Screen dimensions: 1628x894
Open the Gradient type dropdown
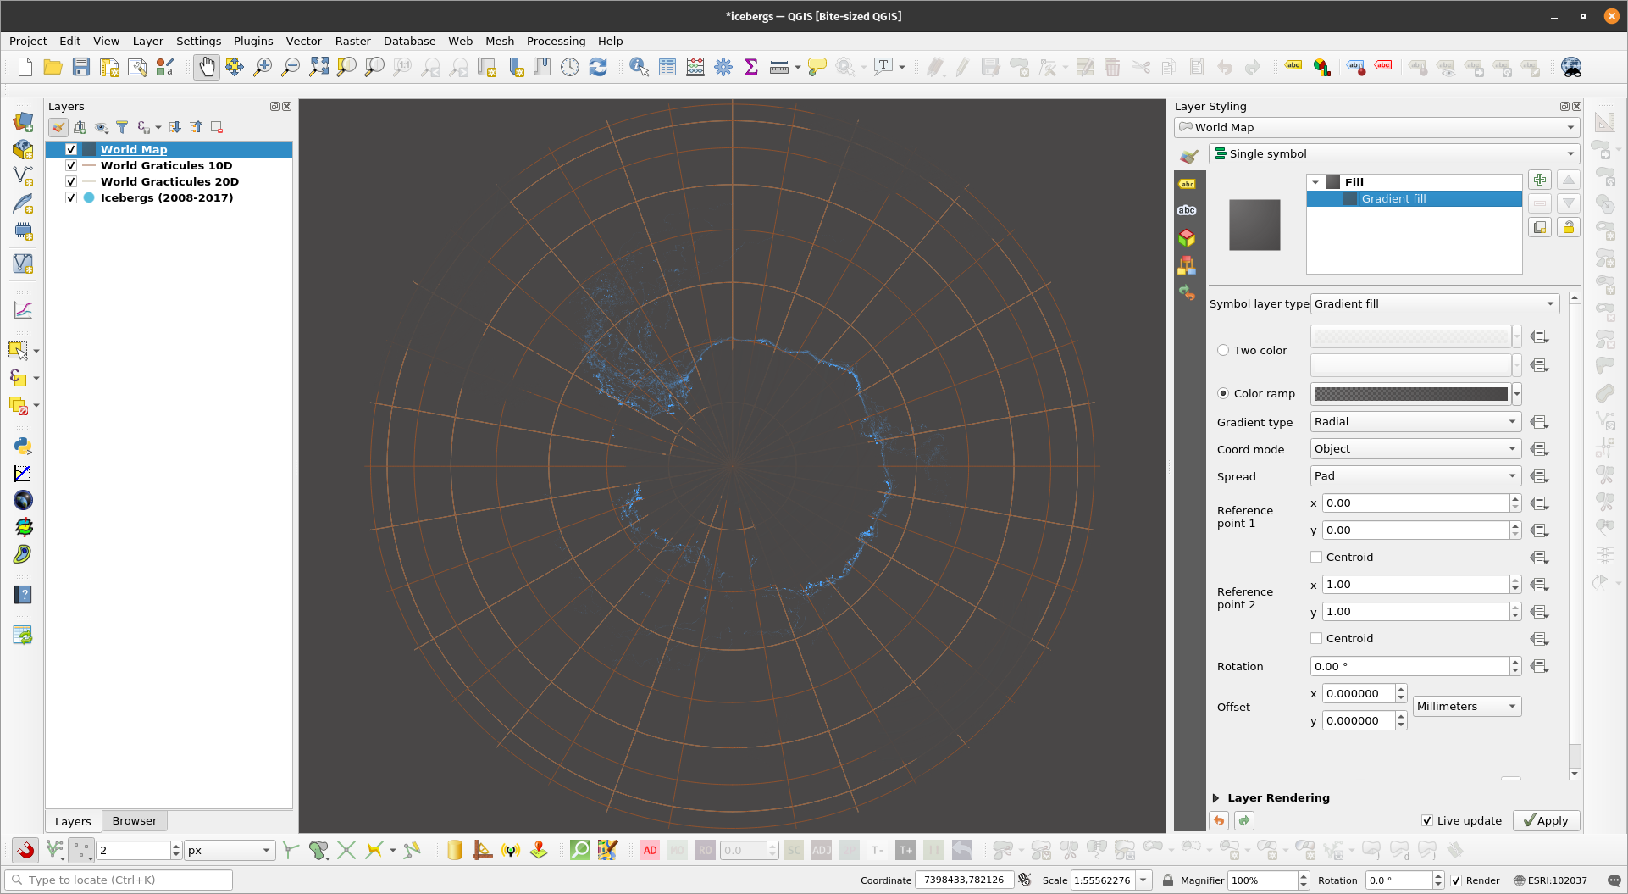(1415, 422)
